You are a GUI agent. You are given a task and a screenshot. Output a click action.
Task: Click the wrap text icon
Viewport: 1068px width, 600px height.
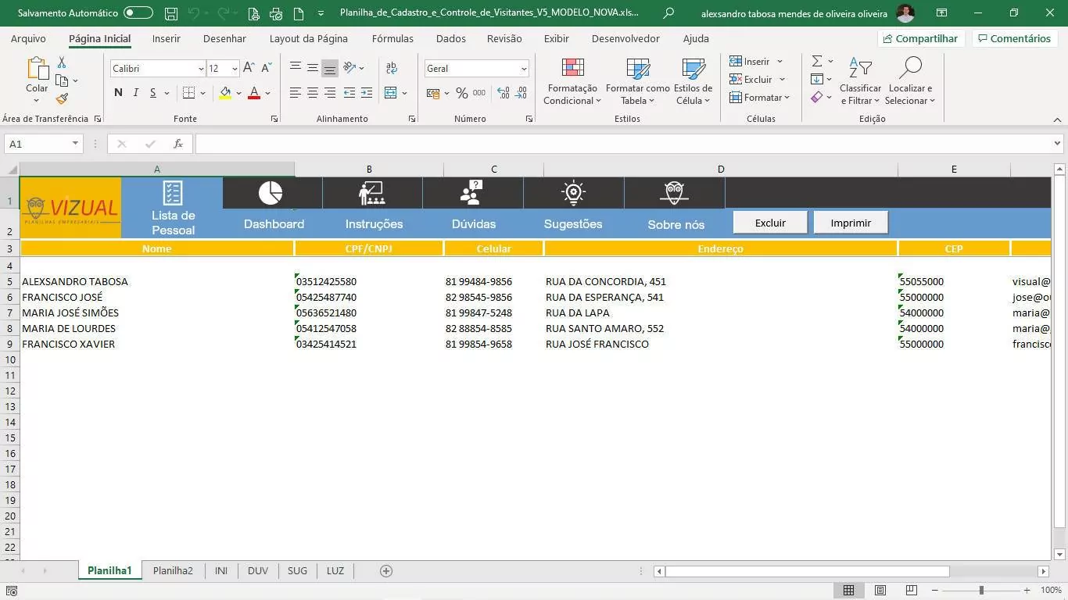392,69
